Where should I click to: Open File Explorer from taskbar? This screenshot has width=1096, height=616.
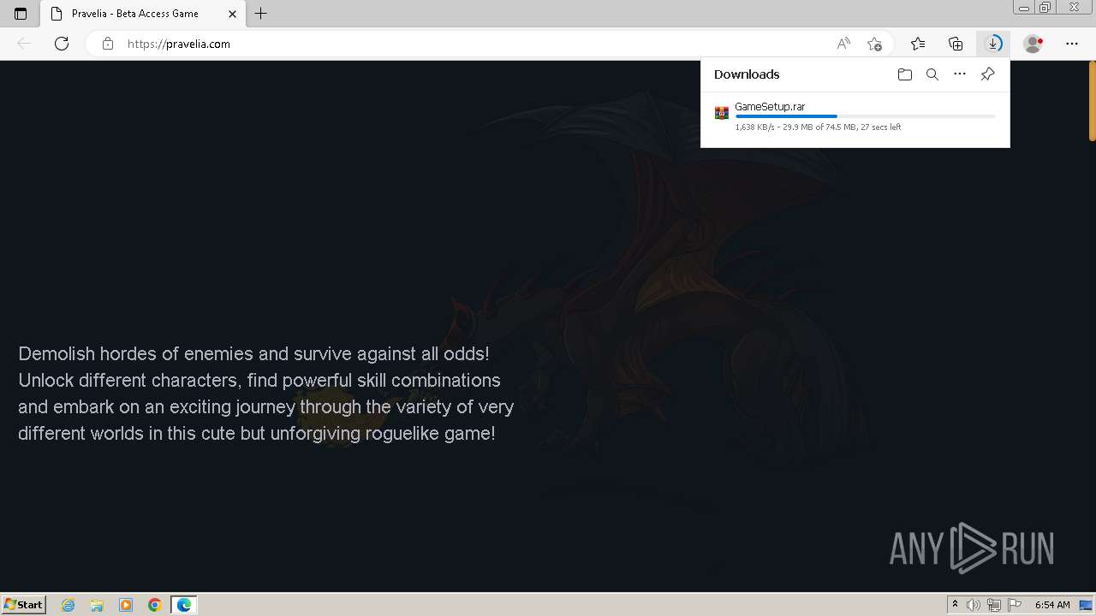click(x=97, y=605)
